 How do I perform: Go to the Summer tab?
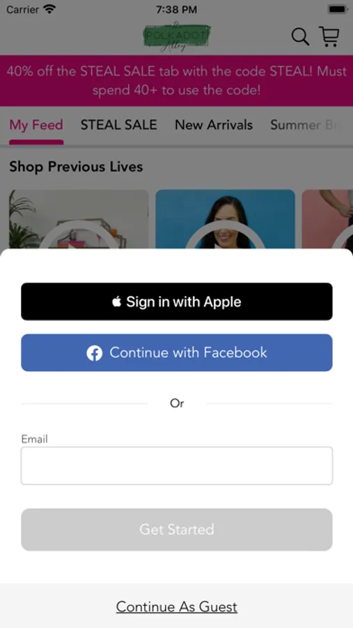click(x=303, y=125)
